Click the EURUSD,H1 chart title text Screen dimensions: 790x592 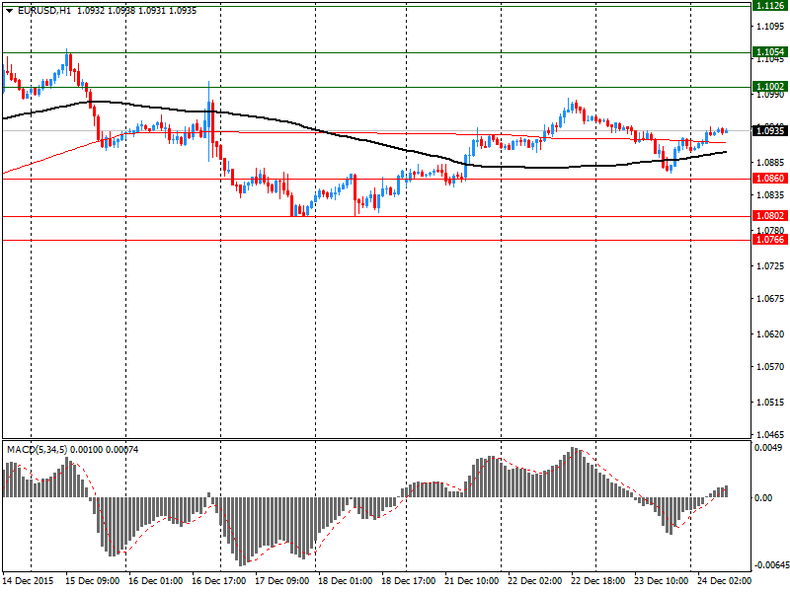[x=43, y=11]
